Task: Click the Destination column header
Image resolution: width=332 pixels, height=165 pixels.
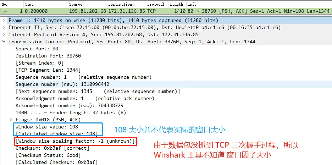Action: 120,4
